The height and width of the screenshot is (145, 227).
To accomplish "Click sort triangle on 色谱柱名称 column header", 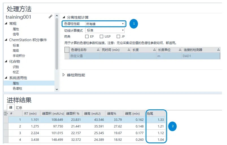I will click(98, 50).
